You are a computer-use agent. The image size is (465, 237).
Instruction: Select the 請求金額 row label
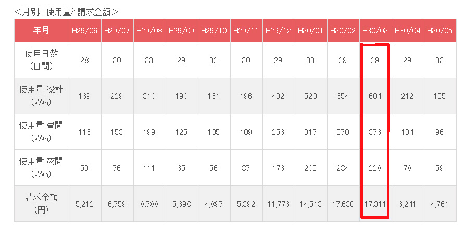41,204
